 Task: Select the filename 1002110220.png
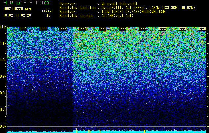pyautogui.click(x=17, y=9)
